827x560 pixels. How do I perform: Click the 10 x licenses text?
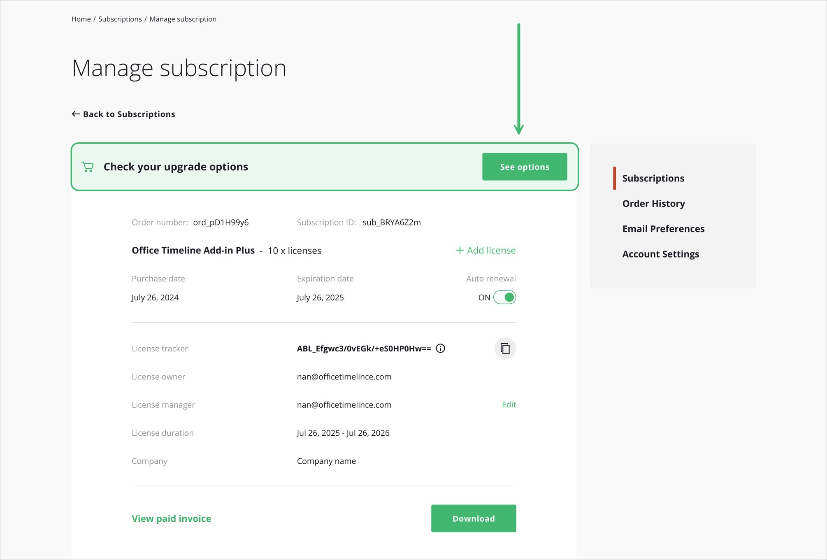295,251
